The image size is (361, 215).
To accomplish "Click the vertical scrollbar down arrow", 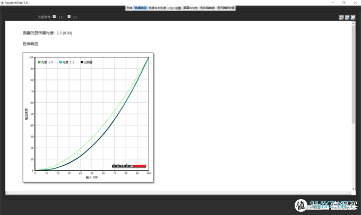I will tap(354, 189).
